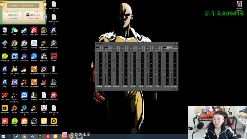
Task: Open the obs64 desktop shortcut
Action: tap(34, 122)
